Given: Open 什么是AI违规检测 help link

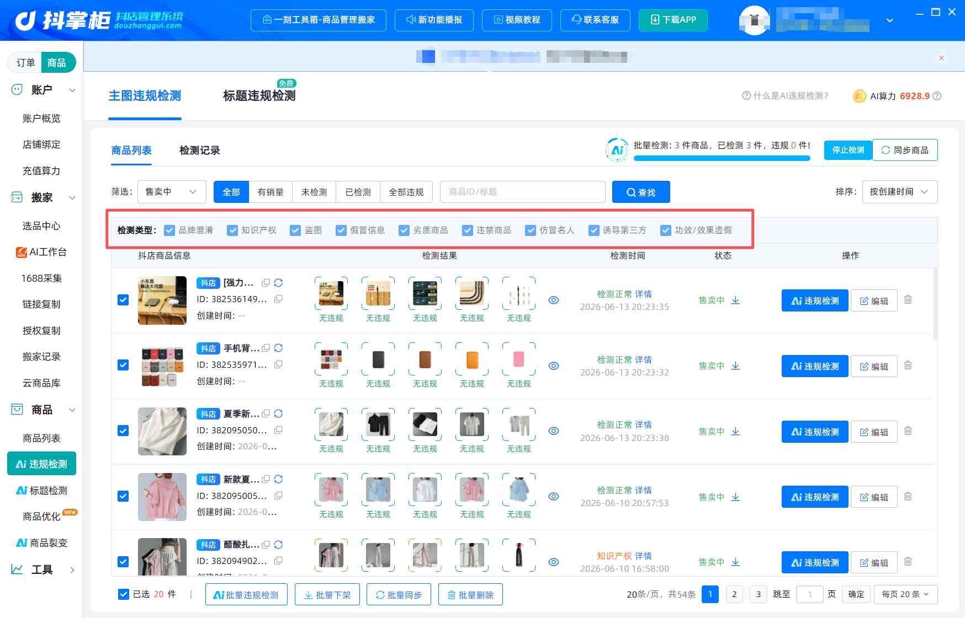Looking at the screenshot, I should (785, 96).
